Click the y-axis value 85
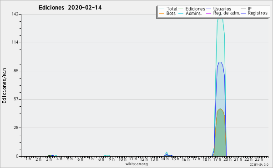This screenshot has height=168, width=273. tap(16, 71)
